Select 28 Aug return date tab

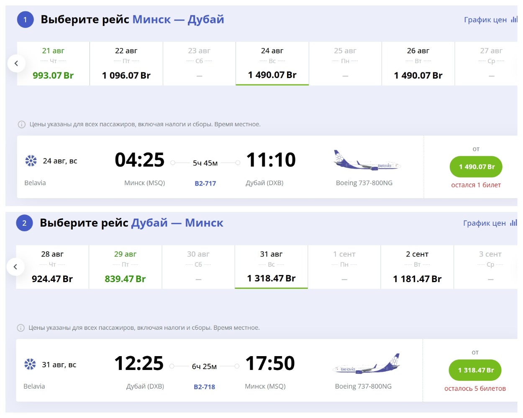tap(52, 267)
